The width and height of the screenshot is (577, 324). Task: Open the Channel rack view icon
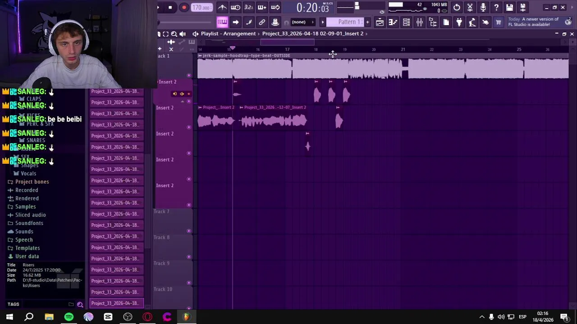point(406,22)
